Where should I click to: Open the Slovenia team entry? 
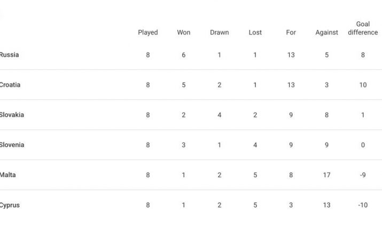12,145
